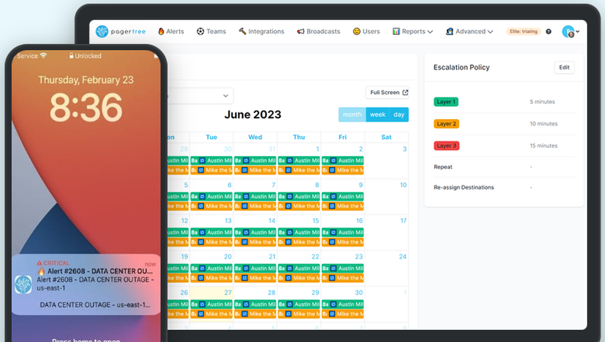Click the Thursday, February 23 date on phone
Screen dimensions: 605x342
[86, 80]
